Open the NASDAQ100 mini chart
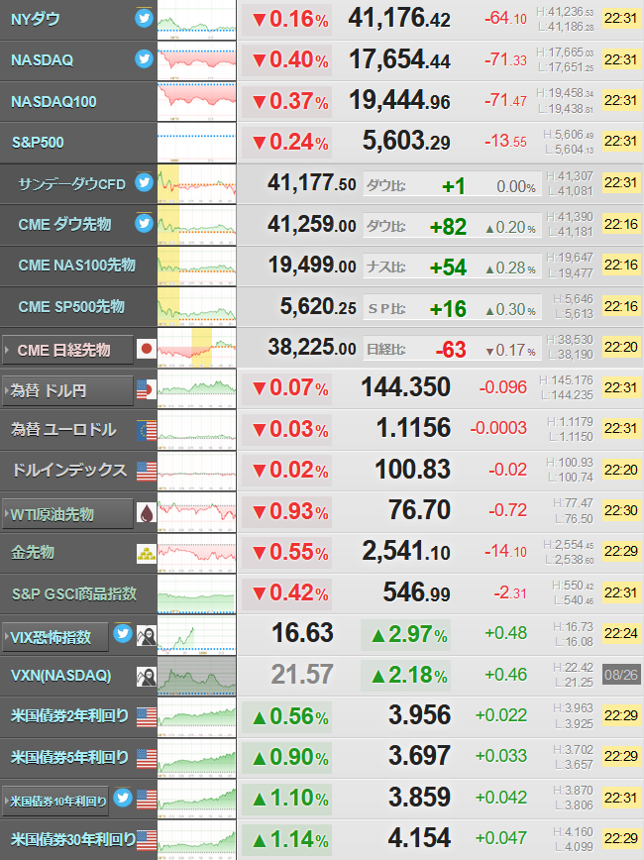 [196, 101]
